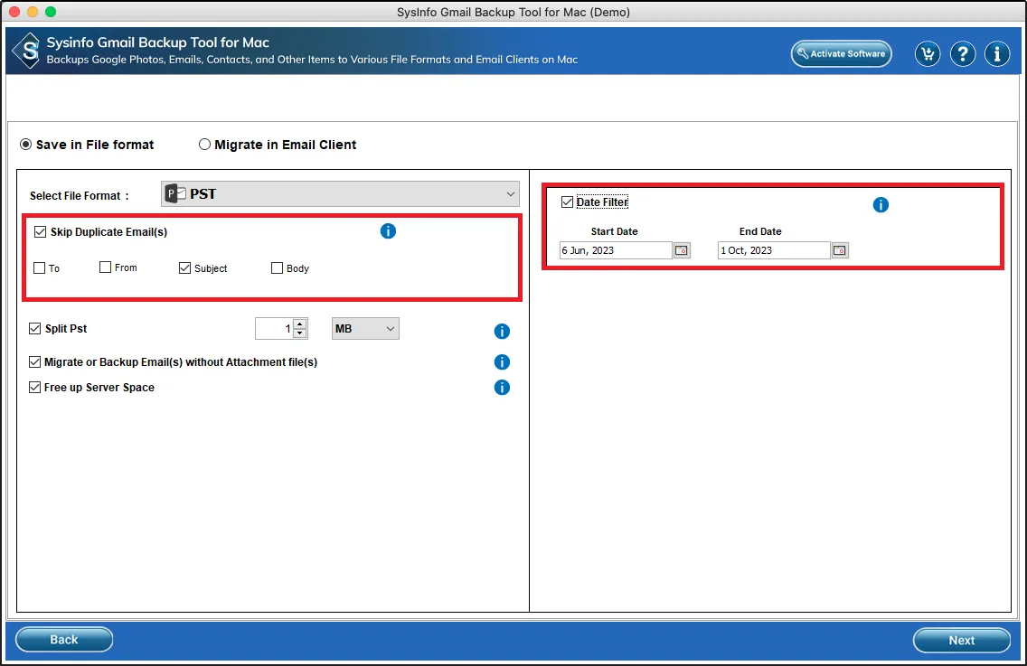Click the Start Date input field
The image size is (1027, 666).
tap(615, 250)
